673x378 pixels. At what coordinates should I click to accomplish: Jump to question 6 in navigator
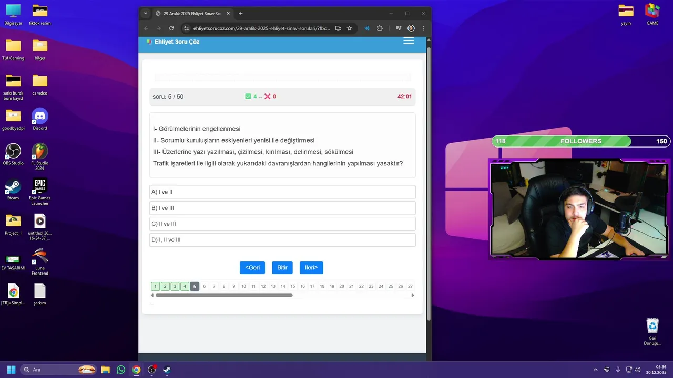[205, 286]
